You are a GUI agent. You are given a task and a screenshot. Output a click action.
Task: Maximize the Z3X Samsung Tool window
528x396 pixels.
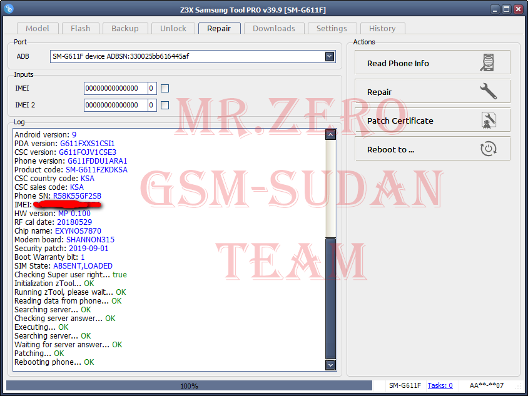point(506,9)
